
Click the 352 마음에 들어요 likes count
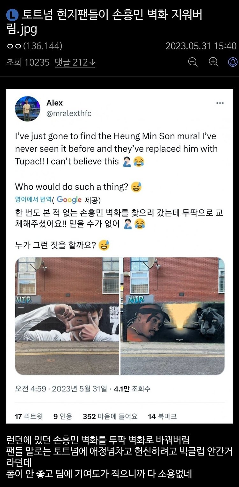point(110,416)
